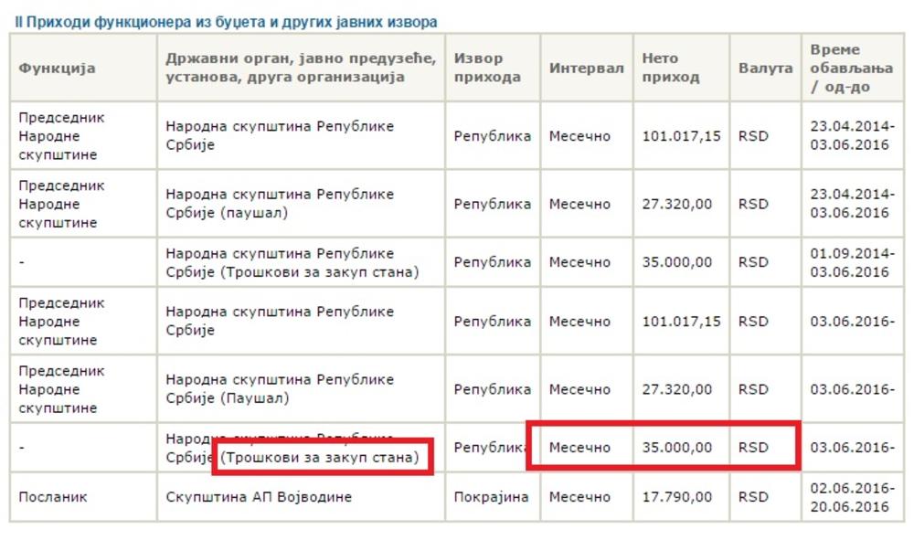This screenshot has height=540, width=914.
Task: Click Месечно in the Скупштина АП Војводине row
Action: (x=579, y=497)
